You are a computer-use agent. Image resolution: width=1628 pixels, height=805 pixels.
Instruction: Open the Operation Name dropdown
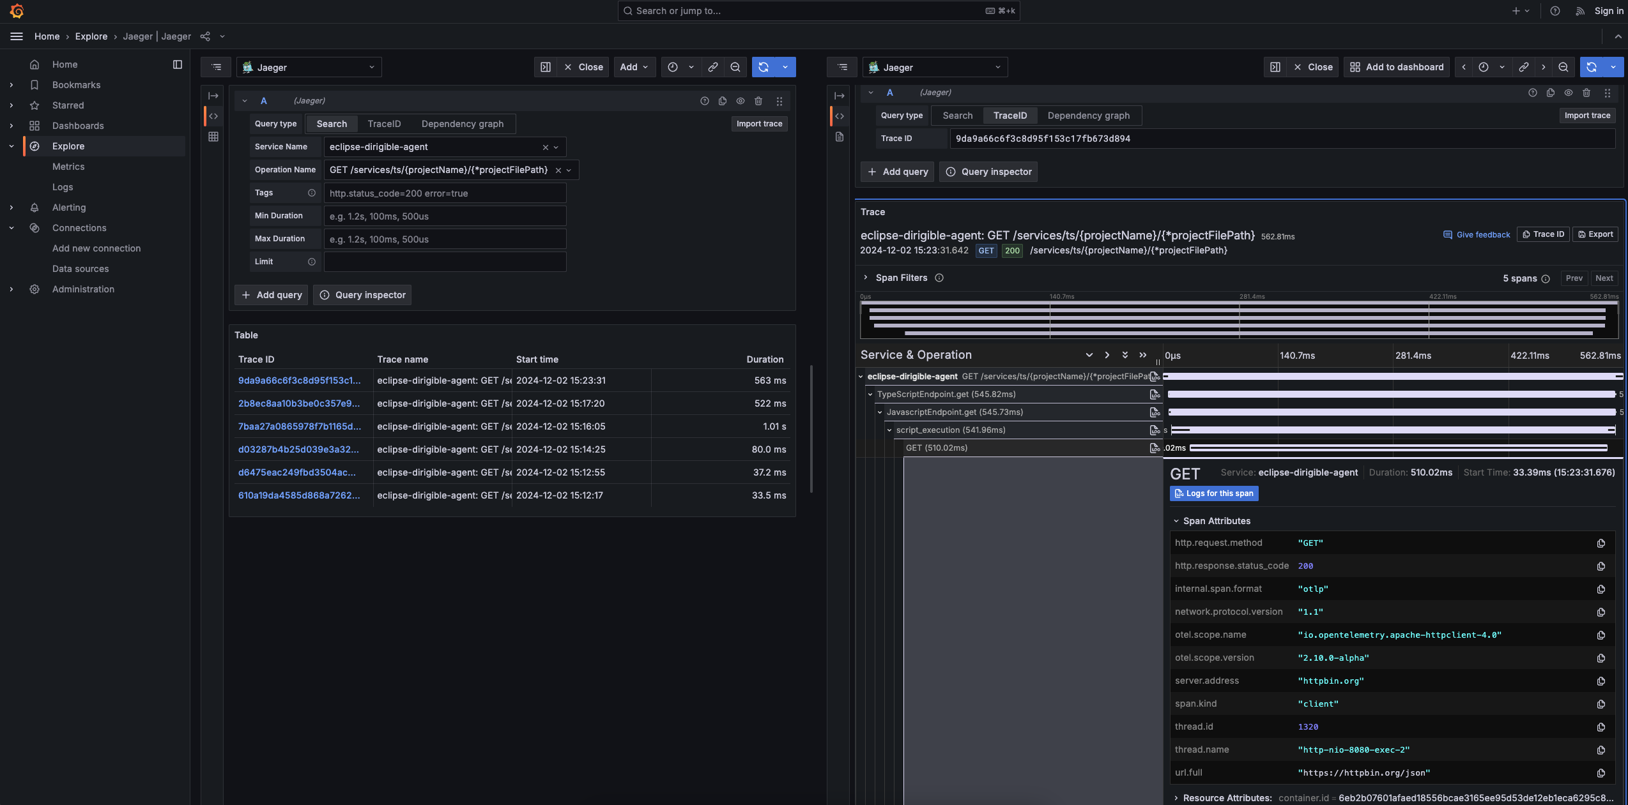click(x=569, y=170)
